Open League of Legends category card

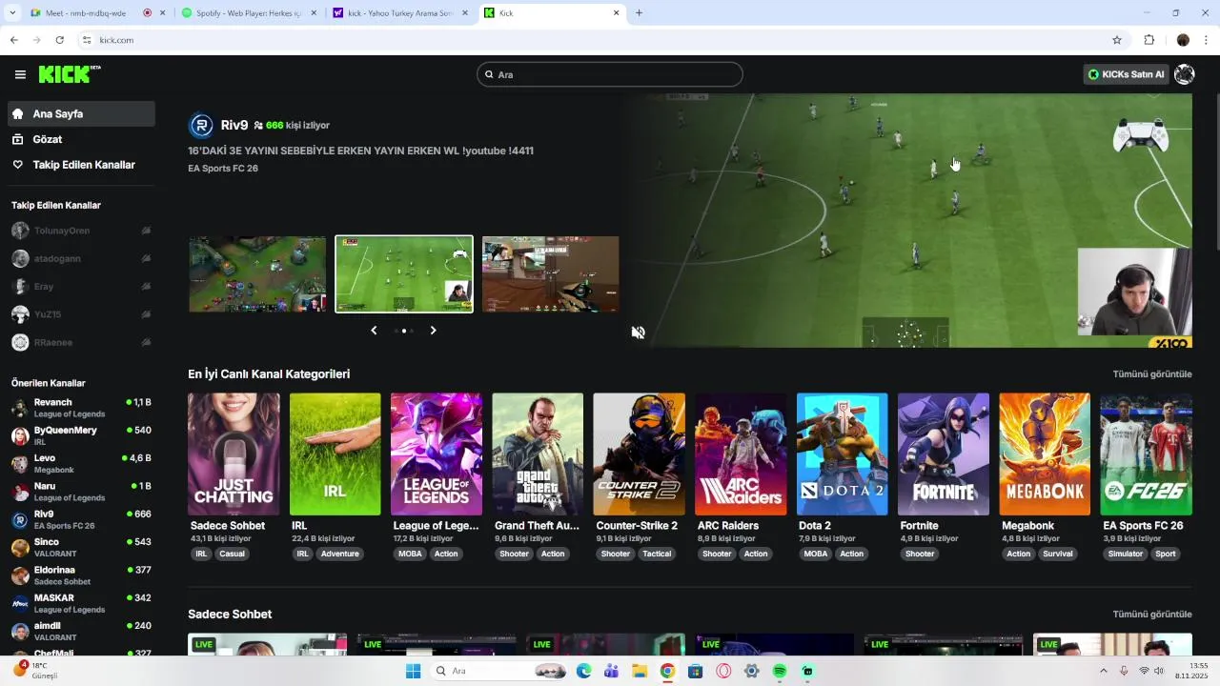(x=437, y=454)
